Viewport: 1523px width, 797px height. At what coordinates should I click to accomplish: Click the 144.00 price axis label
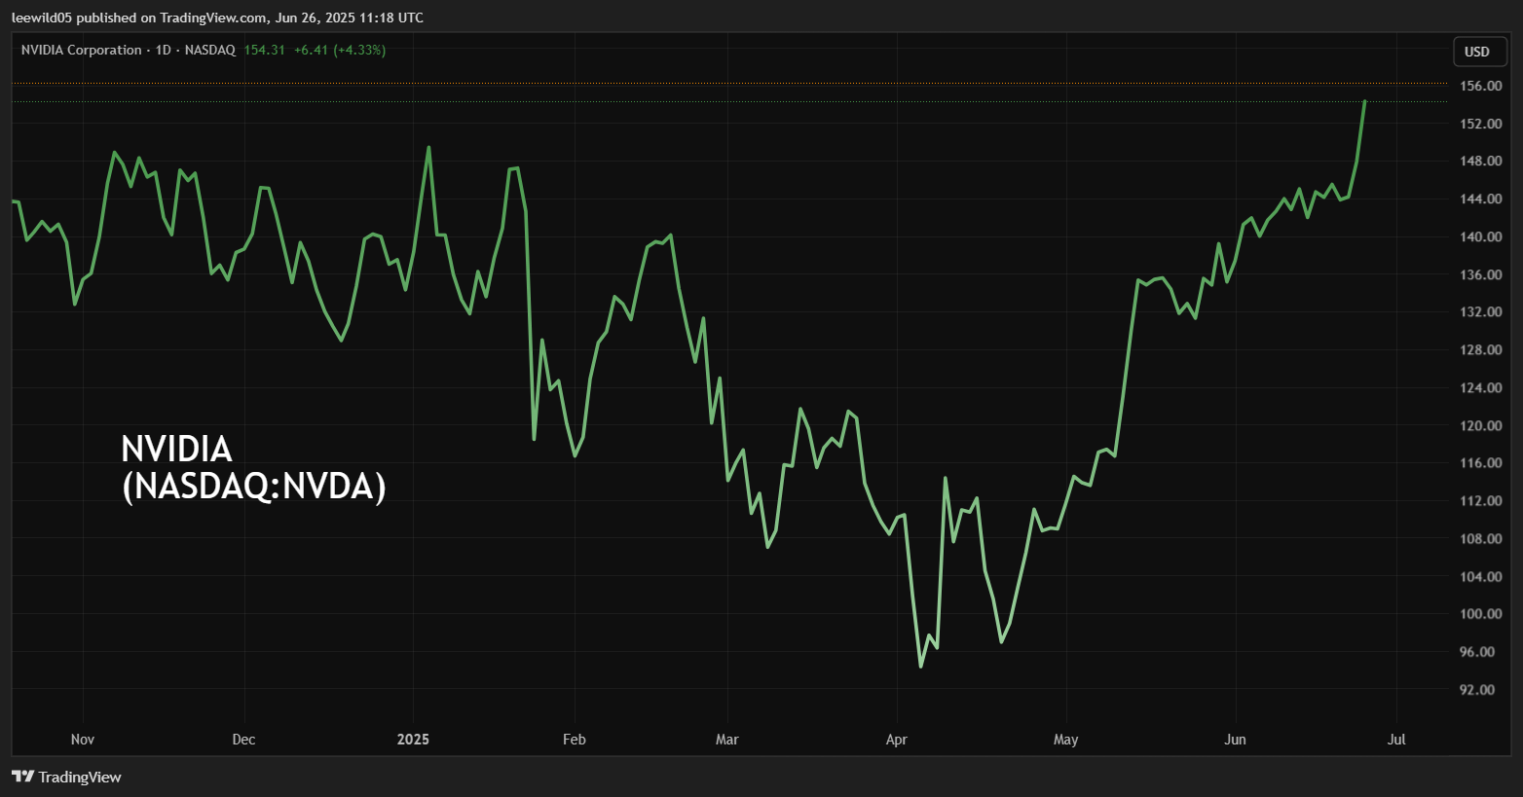[1480, 199]
